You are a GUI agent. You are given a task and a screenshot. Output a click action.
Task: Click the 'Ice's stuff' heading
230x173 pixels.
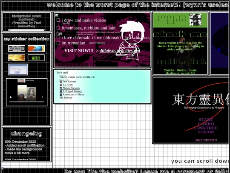pos(63,73)
